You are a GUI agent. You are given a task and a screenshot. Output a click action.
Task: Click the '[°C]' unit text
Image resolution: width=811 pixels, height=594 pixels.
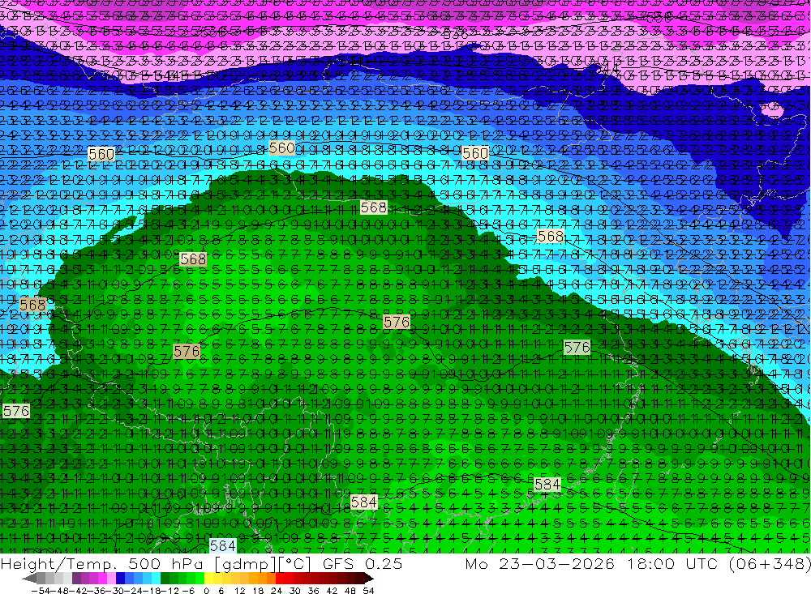click(x=294, y=564)
